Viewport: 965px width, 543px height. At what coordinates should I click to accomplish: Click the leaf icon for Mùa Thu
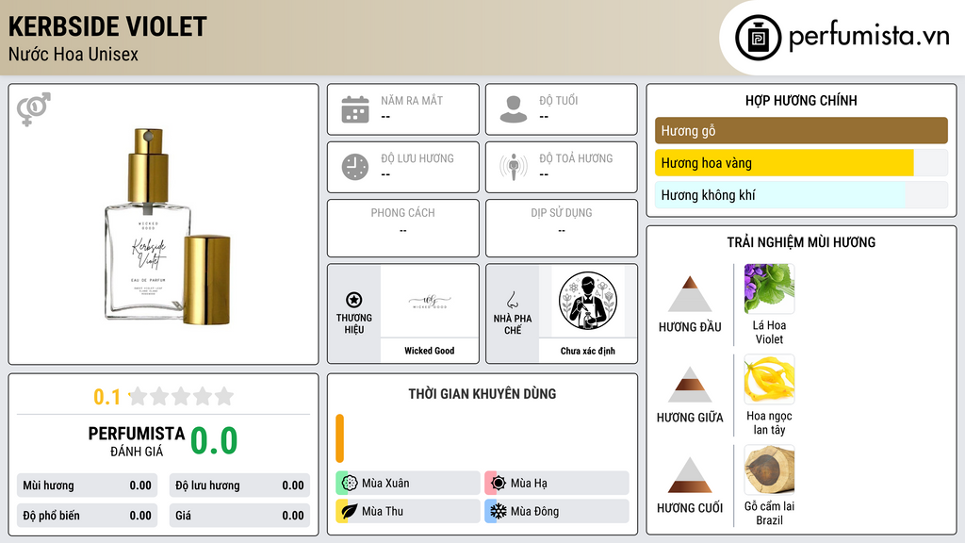click(349, 511)
